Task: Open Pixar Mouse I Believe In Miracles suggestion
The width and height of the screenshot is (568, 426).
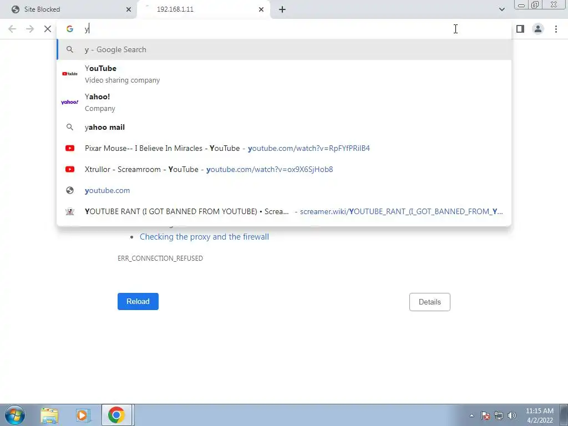Action: (284, 148)
